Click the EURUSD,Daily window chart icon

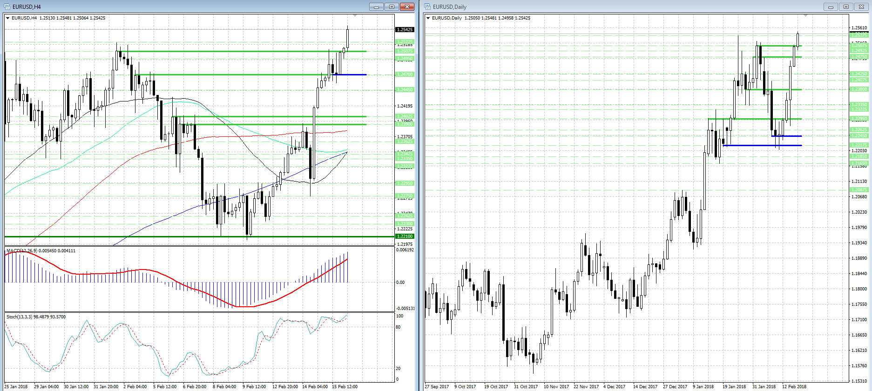click(x=427, y=7)
